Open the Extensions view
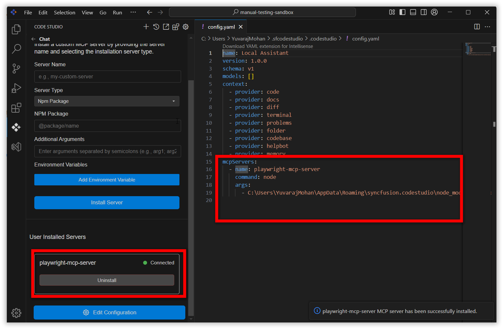Viewport: 503px width, 329px height. tap(16, 108)
